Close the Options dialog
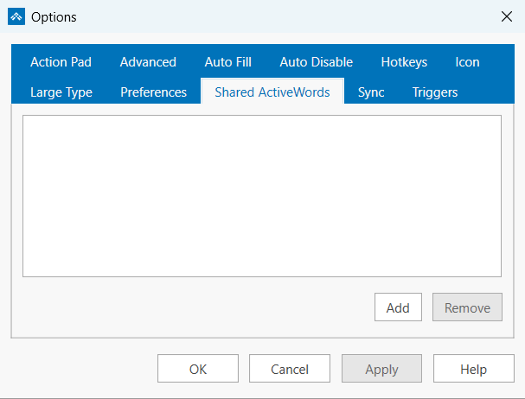Image resolution: width=525 pixels, height=399 pixels. 507,16
